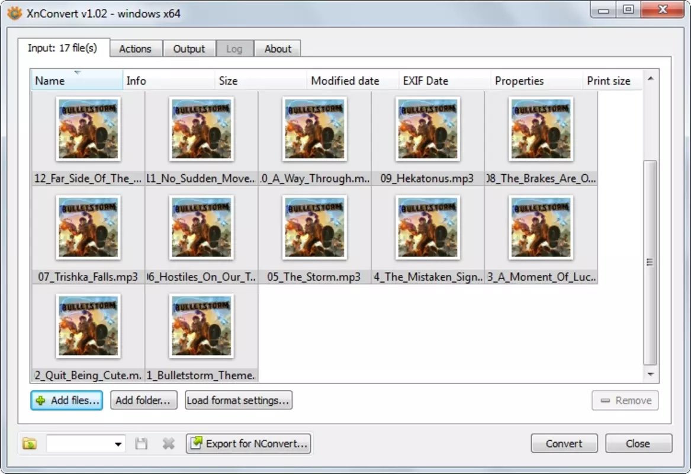Click the Print size column header
Screen dimensions: 691x474
click(613, 81)
